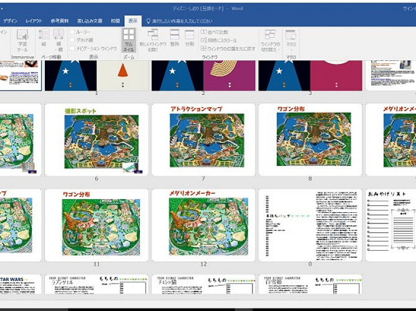Click the 実行したい作業を入力してください search field
416x311 pixels.
[182, 21]
